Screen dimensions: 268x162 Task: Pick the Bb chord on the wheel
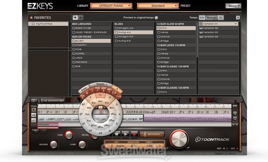point(83,104)
